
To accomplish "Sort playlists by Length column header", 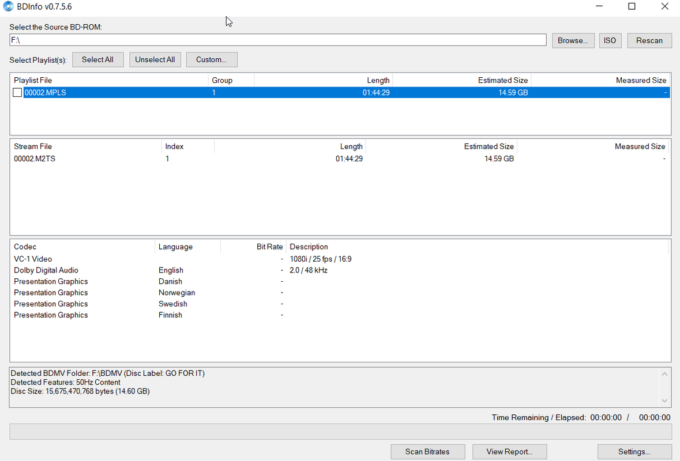I will 323,80.
